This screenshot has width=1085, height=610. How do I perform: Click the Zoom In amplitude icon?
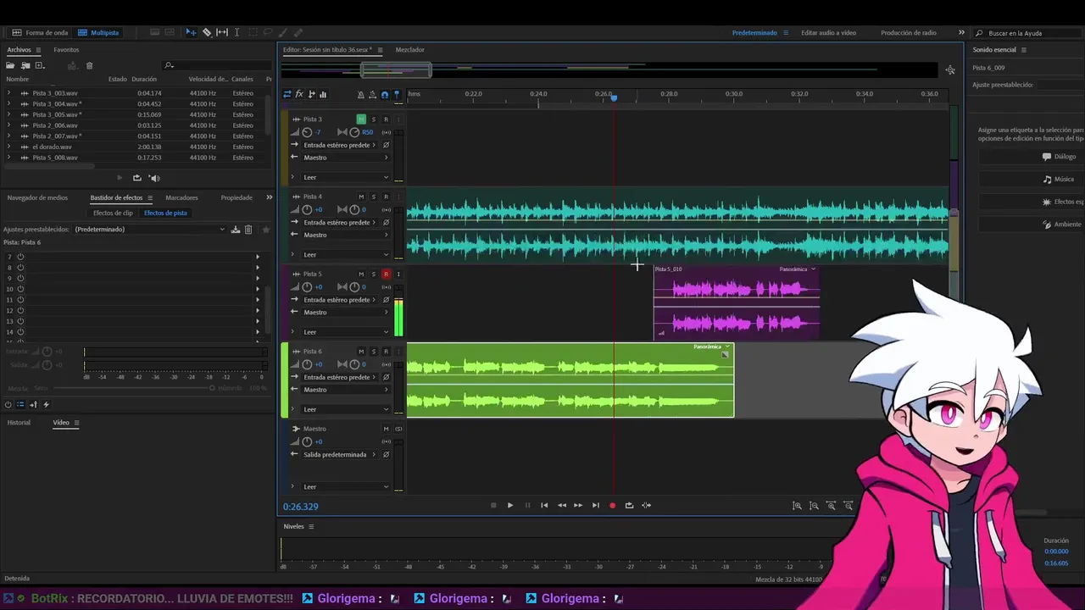coord(797,506)
